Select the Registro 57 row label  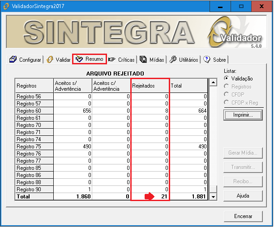coord(34,104)
